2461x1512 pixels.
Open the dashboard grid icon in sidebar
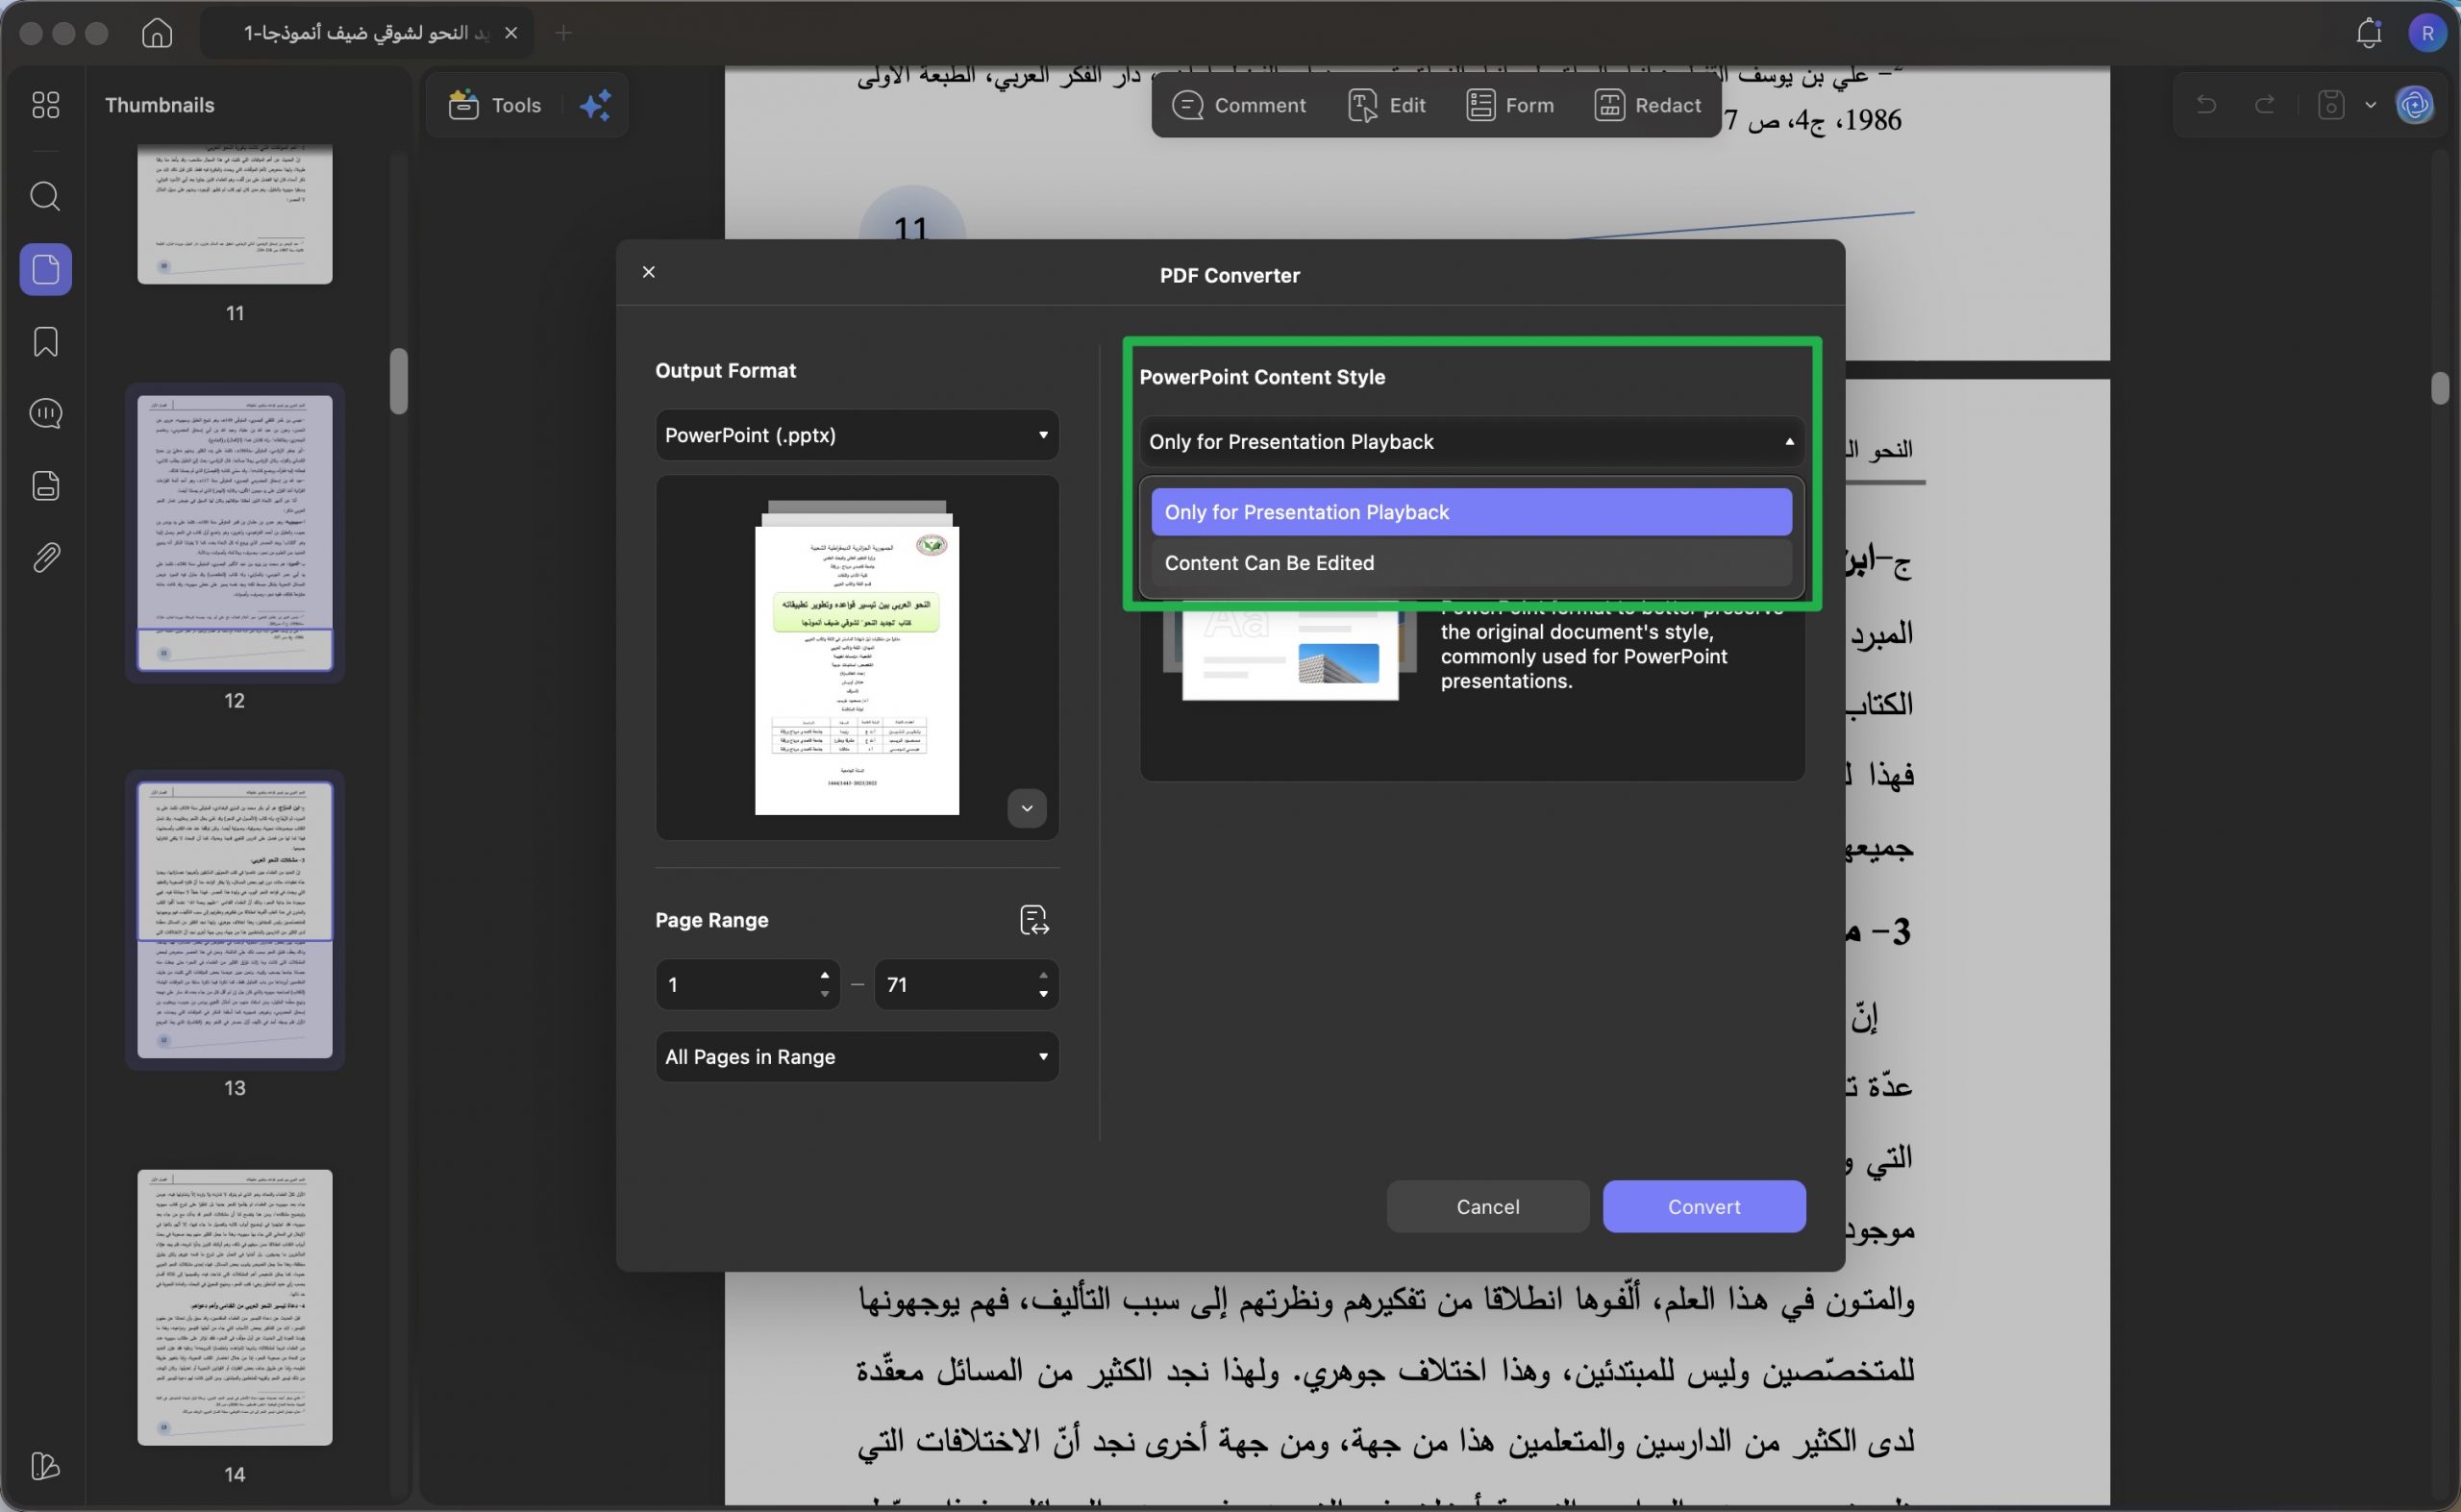(x=45, y=105)
